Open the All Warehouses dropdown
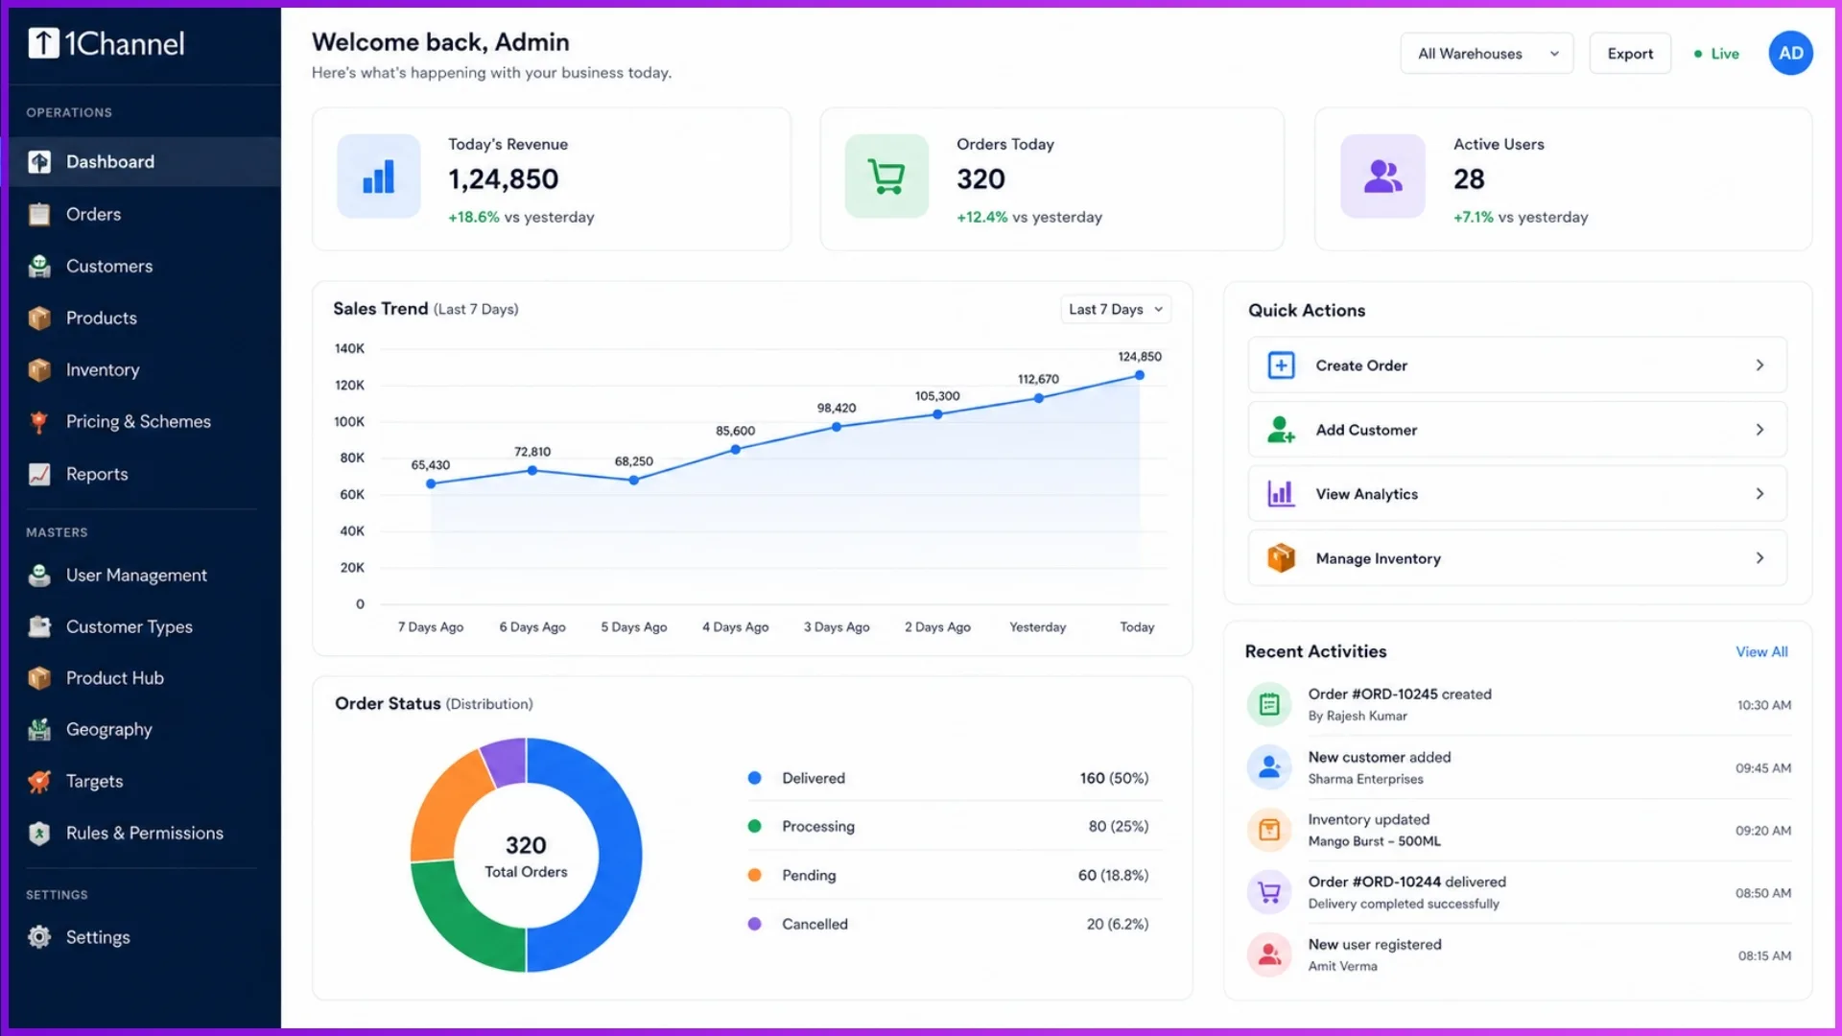Image resolution: width=1842 pixels, height=1036 pixels. coord(1487,54)
